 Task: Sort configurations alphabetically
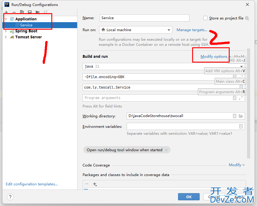[45, 12]
